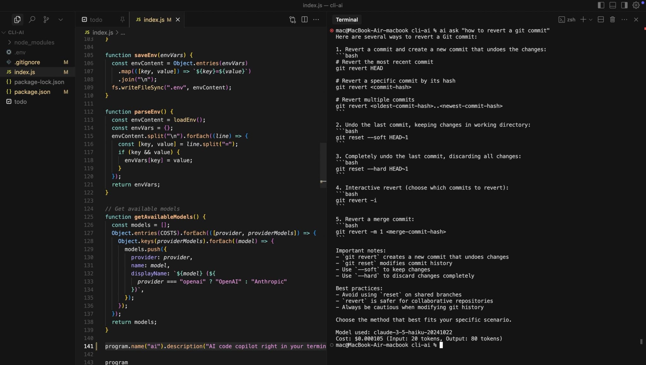The height and width of the screenshot is (365, 646).
Task: Kill terminal with the trash icon
Action: pos(612,20)
